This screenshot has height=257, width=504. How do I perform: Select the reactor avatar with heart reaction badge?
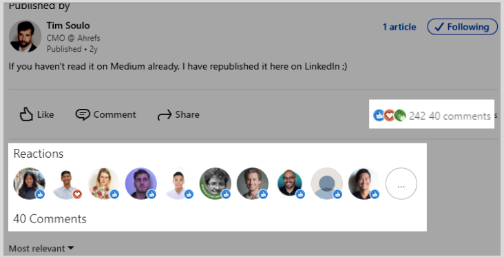tap(67, 183)
